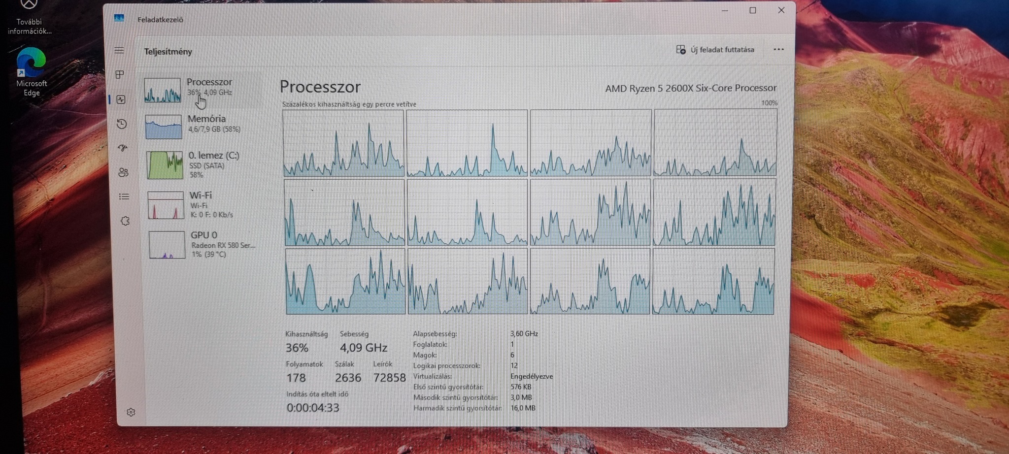1009x454 pixels.
Task: Click AMD Ryzen 5 2600X processor name
Action: point(691,88)
